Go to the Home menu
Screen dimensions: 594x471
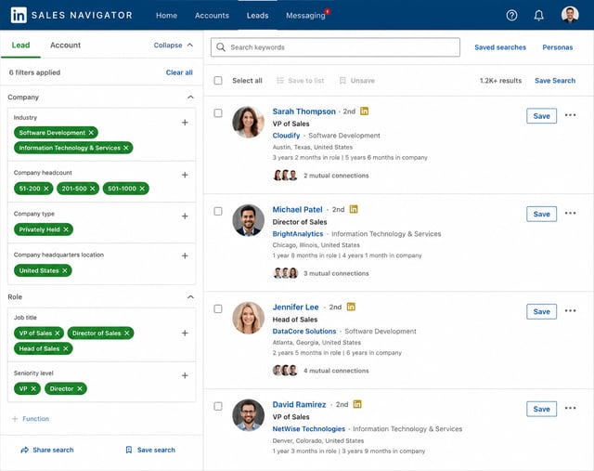click(166, 16)
